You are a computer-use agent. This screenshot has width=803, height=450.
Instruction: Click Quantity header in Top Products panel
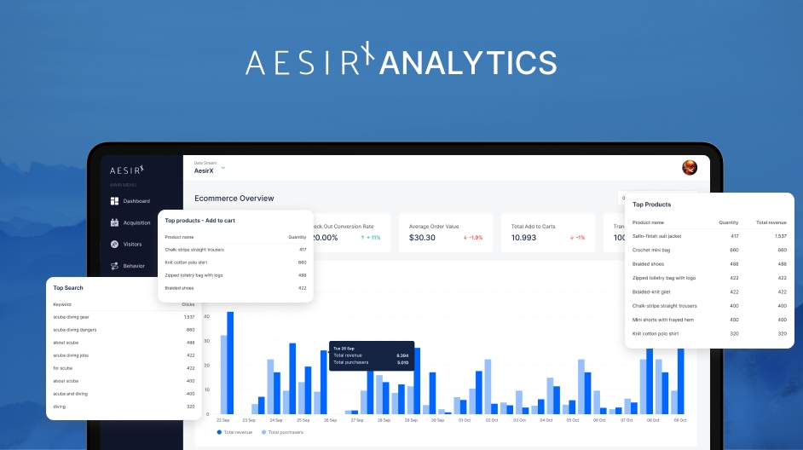tap(728, 222)
